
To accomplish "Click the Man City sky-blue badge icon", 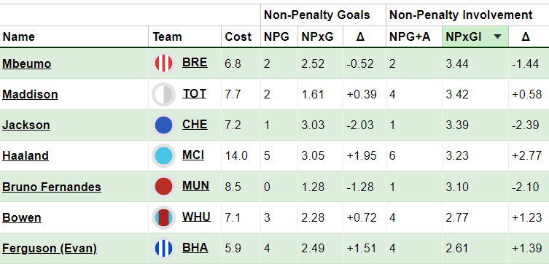I will 163,156.
